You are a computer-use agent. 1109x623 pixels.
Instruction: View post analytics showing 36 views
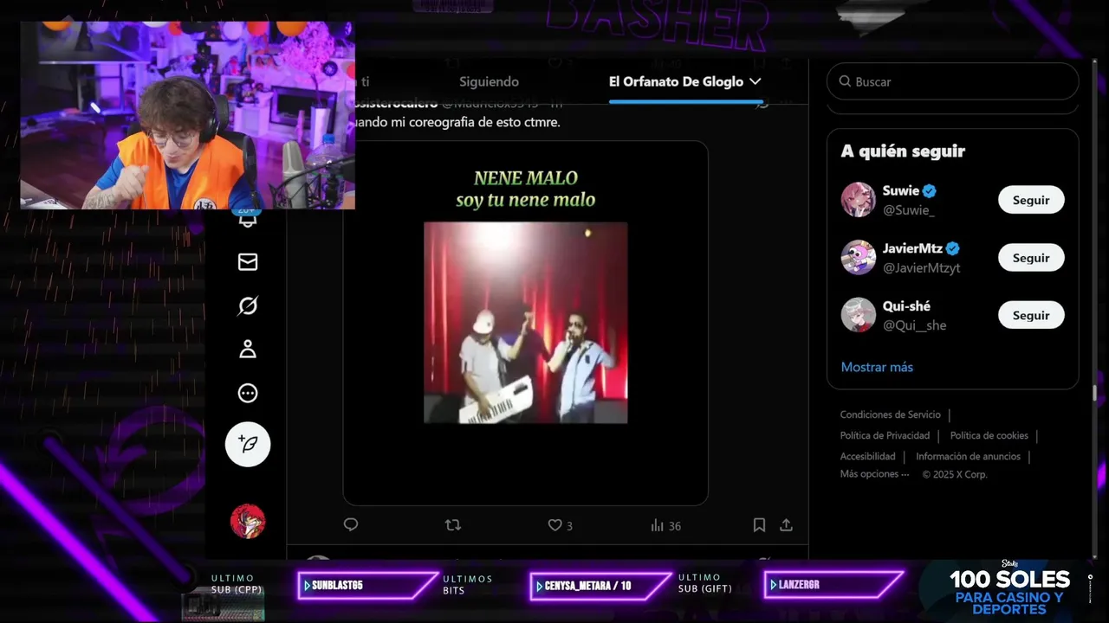pyautogui.click(x=665, y=525)
